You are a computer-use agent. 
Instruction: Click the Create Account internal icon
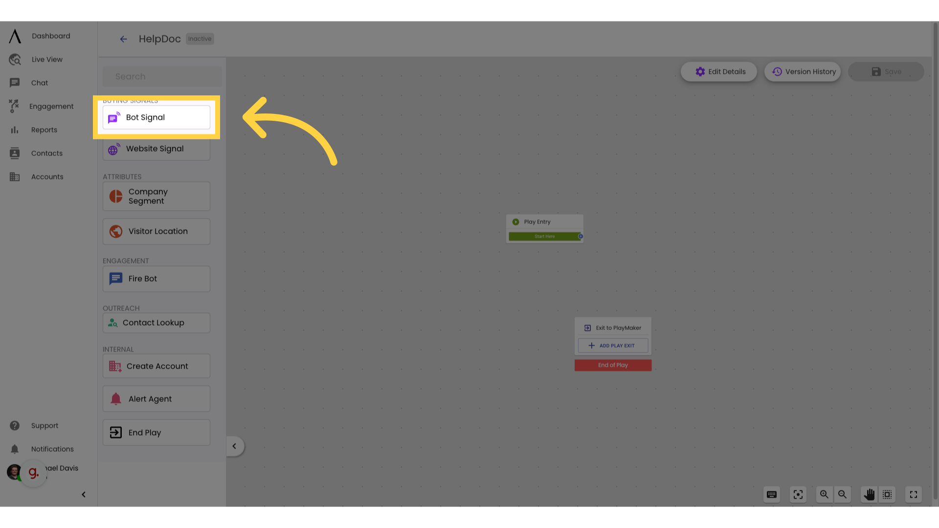(x=115, y=366)
